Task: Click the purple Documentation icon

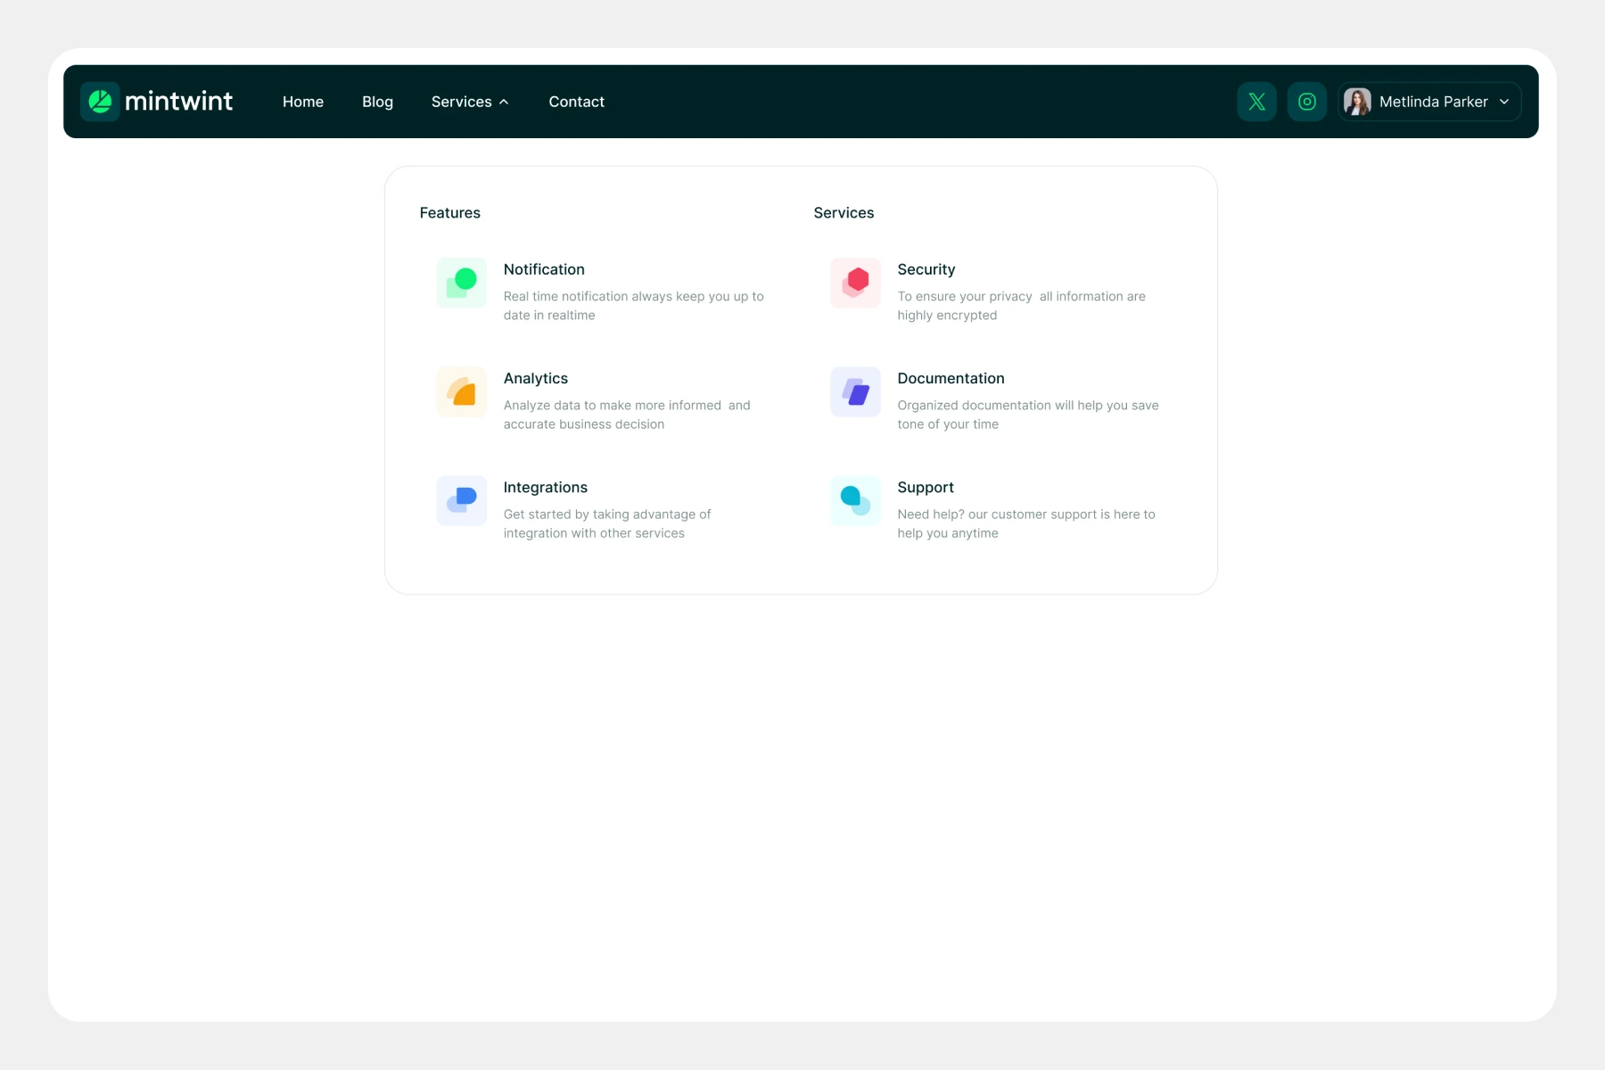Action: pyautogui.click(x=855, y=391)
